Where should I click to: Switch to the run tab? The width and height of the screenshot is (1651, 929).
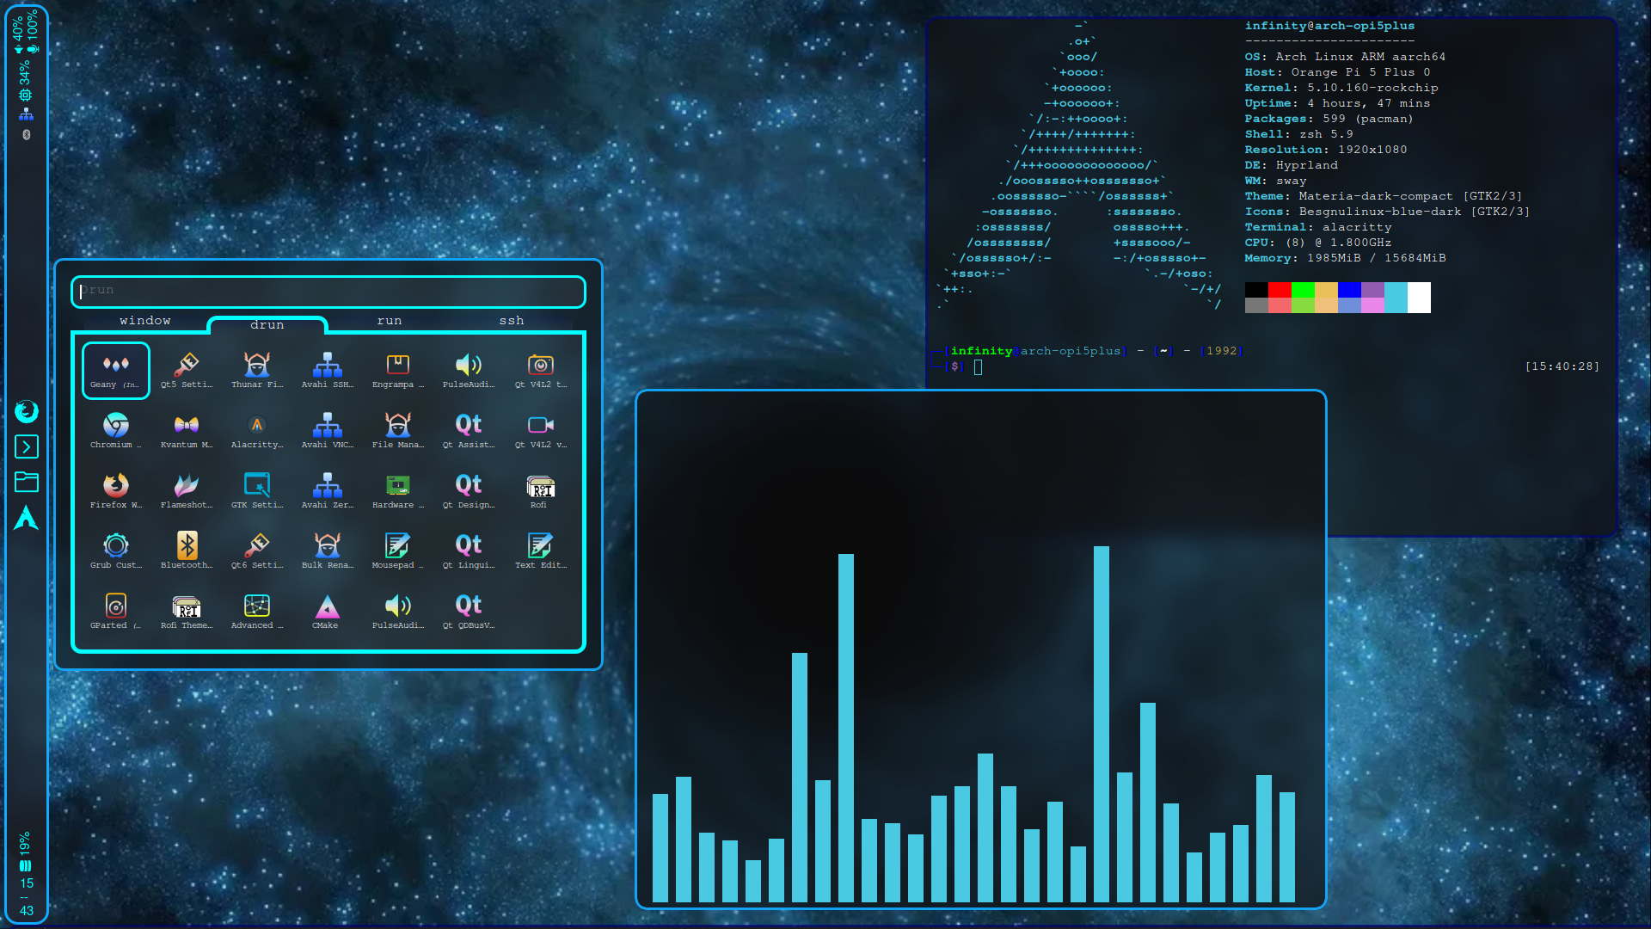(x=390, y=320)
